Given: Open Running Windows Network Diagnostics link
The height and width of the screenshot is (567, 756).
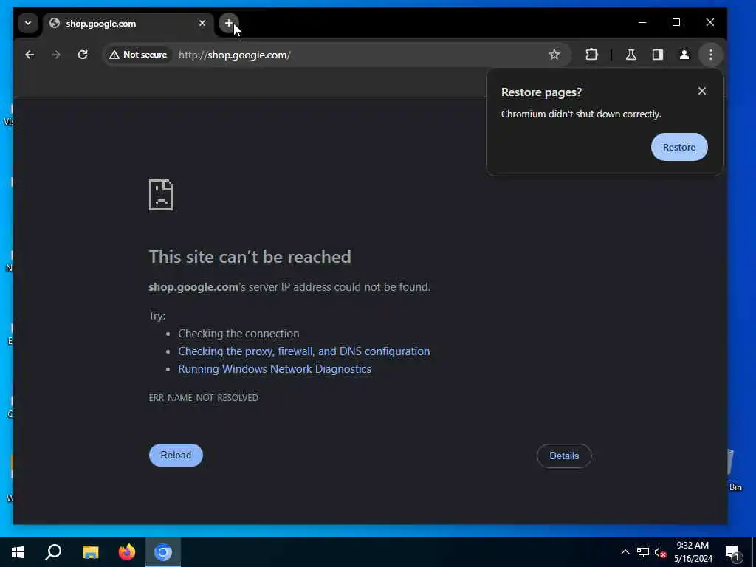Looking at the screenshot, I should [x=275, y=369].
